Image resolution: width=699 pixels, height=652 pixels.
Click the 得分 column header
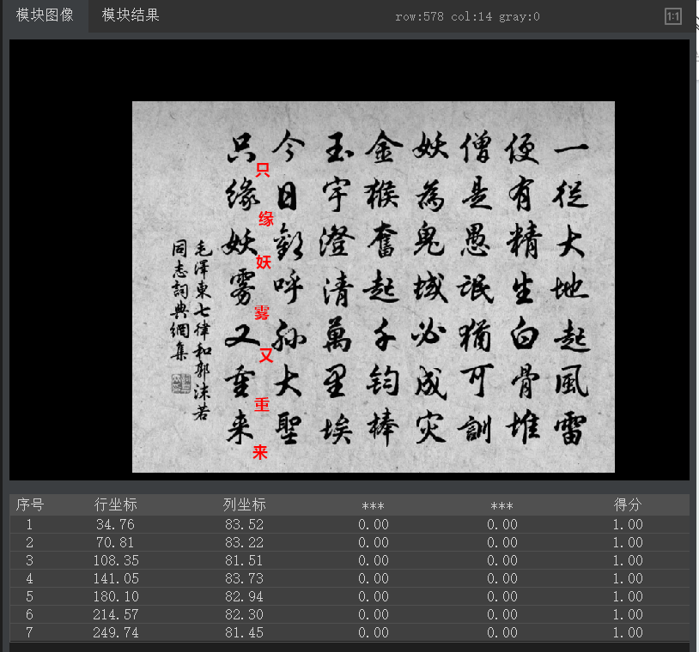point(628,504)
